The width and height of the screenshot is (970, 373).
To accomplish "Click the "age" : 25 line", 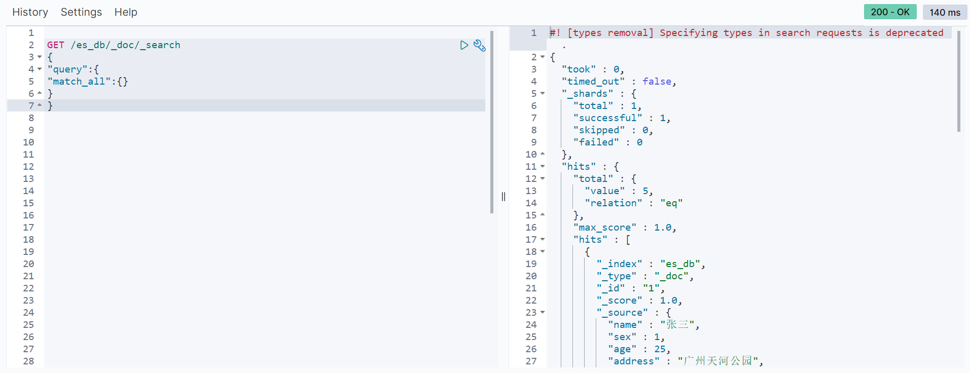I will [x=639, y=349].
